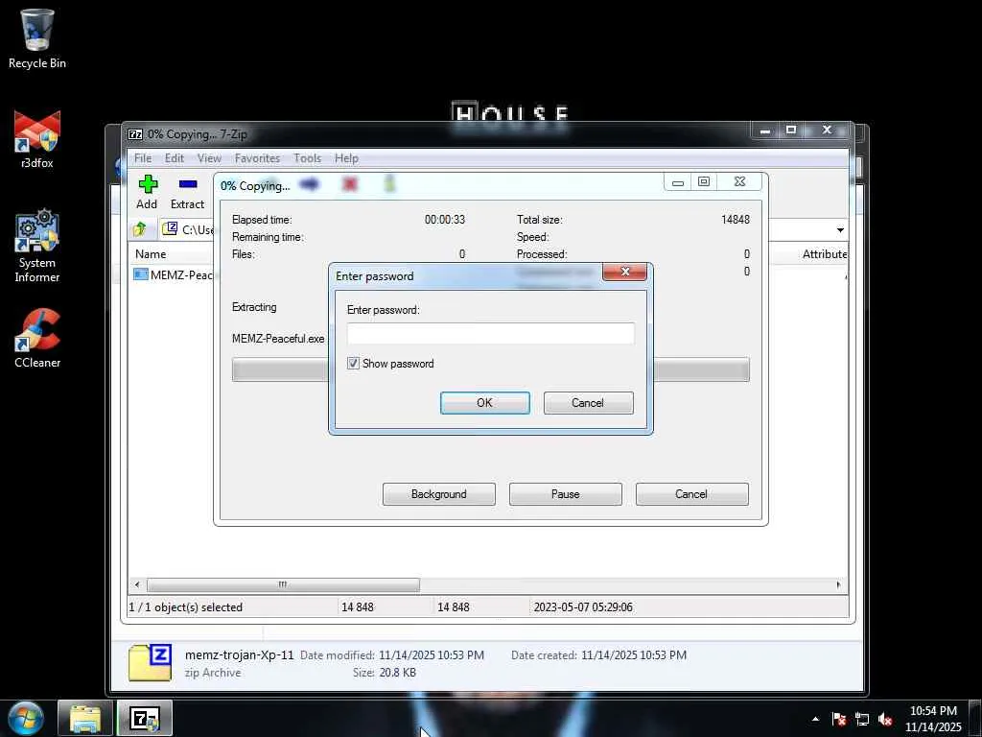Toggle the Show password checkbox
982x737 pixels.
pos(353,364)
